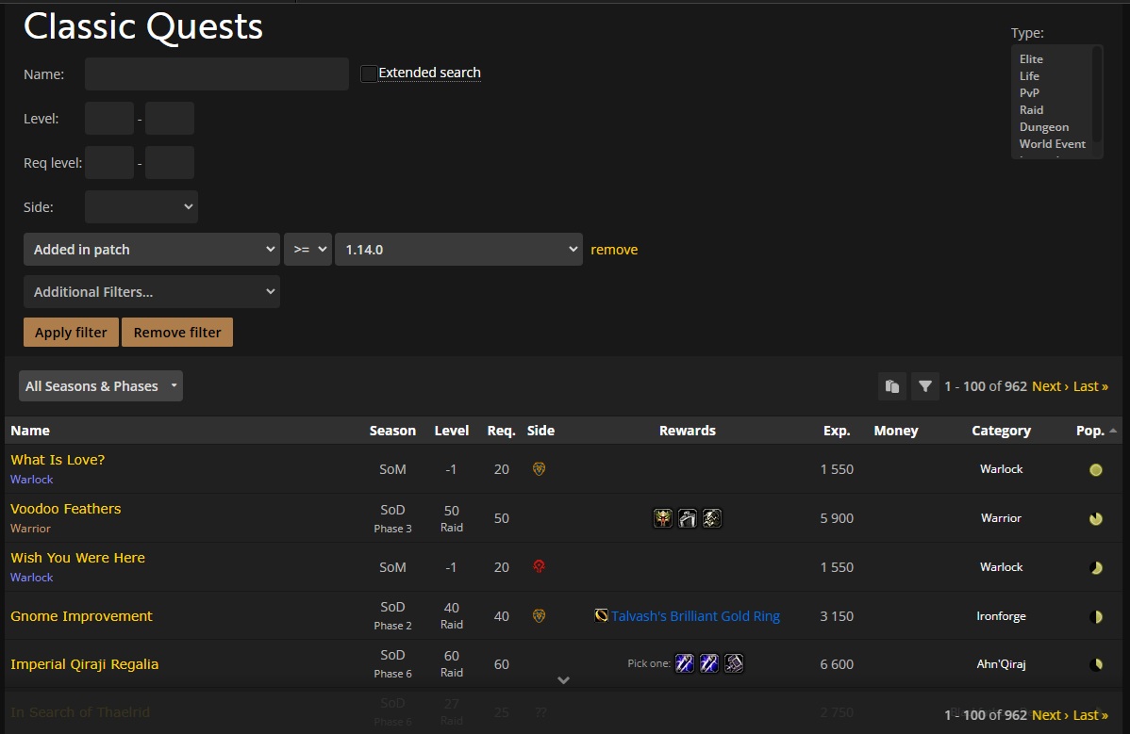Open the Side dropdown
This screenshot has height=734, width=1130.
click(x=141, y=206)
